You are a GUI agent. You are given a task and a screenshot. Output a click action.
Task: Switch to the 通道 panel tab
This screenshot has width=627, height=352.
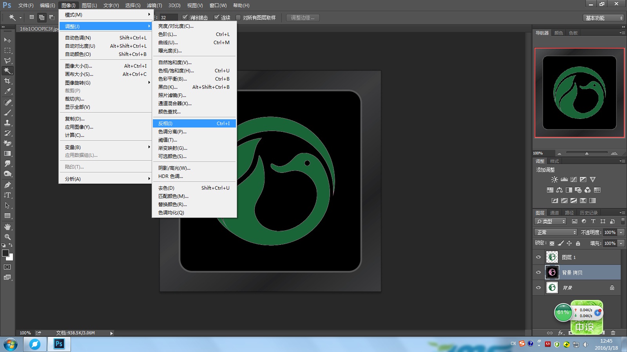555,213
